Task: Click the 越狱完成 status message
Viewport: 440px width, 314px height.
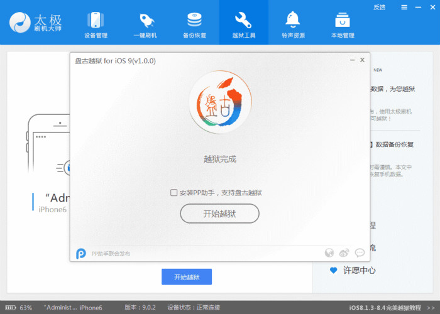Action: click(220, 160)
